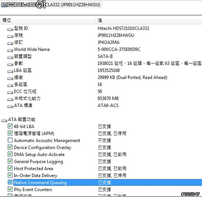The height and width of the screenshot is (197, 202).
Task: Click the drive icon beside LBA 磁區
Action: click(10, 72)
